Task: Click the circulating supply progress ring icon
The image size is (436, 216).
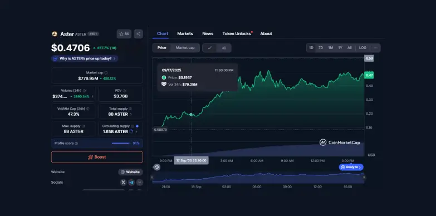Action: coord(131,131)
